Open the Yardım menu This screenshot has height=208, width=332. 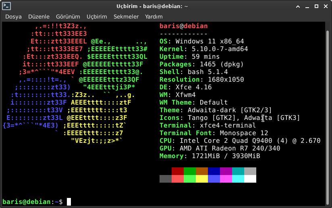tap(154, 17)
